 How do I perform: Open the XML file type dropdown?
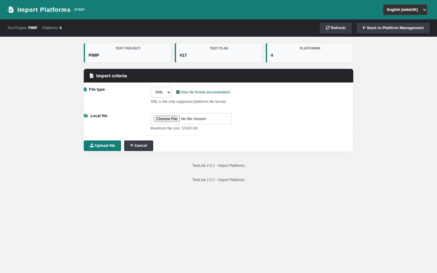pos(161,92)
